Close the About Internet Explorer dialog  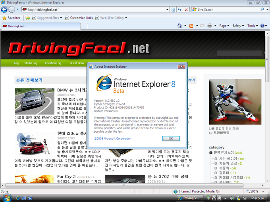[181, 67]
